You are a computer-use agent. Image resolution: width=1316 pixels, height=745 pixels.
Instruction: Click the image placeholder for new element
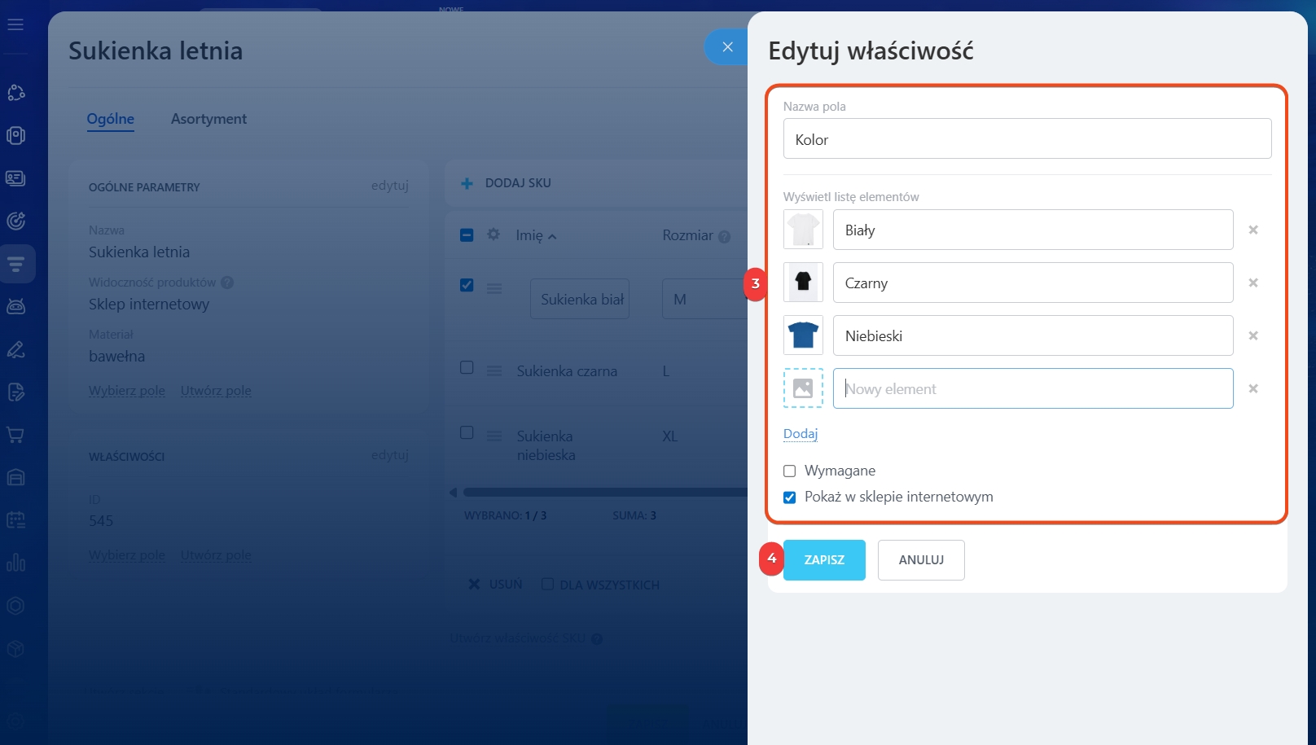803,388
